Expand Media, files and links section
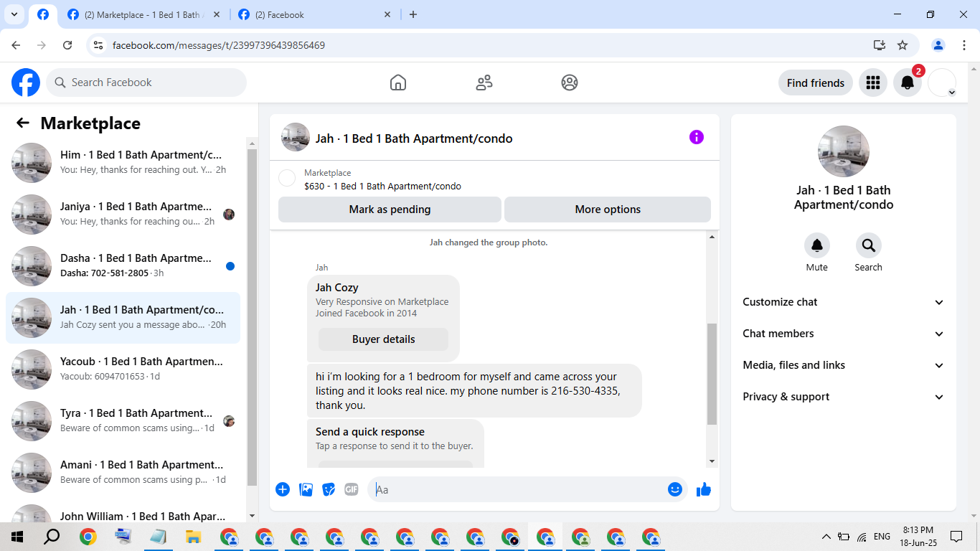Image resolution: width=980 pixels, height=551 pixels. 844,365
